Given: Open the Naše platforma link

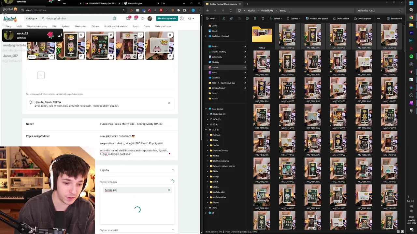Looking at the screenshot, I should click(163, 26).
